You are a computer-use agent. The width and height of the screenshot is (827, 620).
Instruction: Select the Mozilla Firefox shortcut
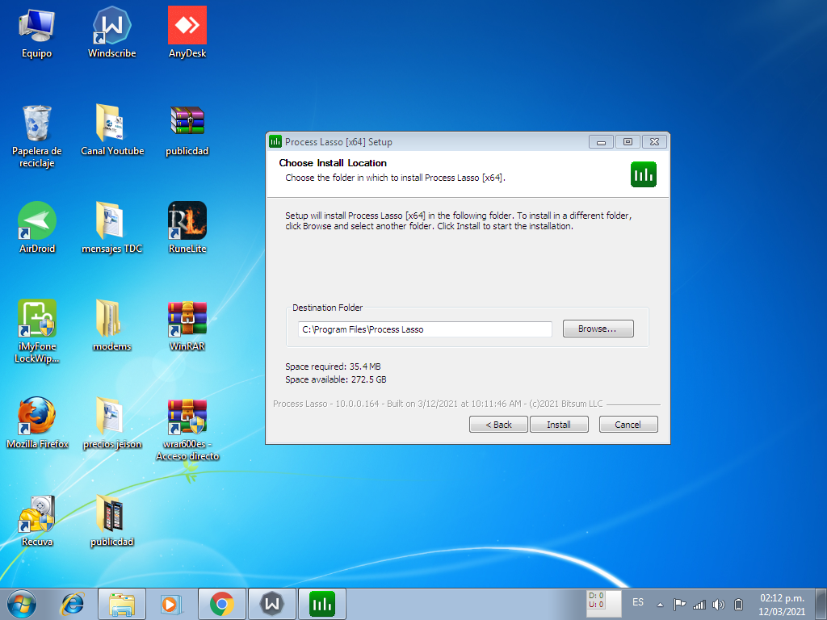(36, 423)
